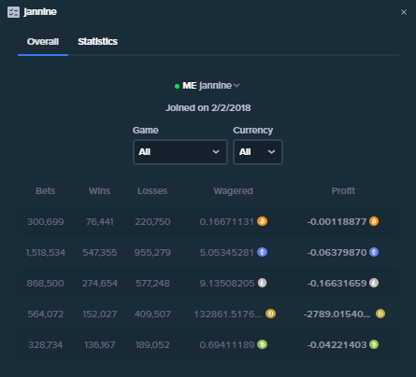The image size is (416, 377).
Task: Click the Litecoin icon beside -0.16631659 profit
Action: (374, 283)
